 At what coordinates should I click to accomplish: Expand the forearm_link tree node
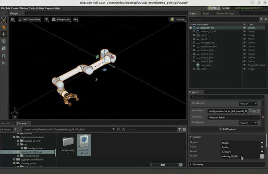(x=194, y=50)
